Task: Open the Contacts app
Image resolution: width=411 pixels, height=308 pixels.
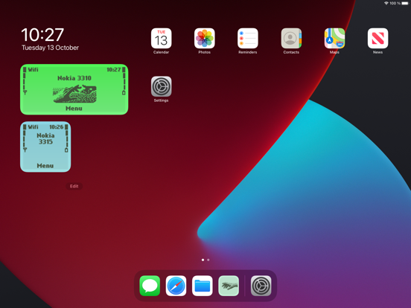Action: [291, 38]
